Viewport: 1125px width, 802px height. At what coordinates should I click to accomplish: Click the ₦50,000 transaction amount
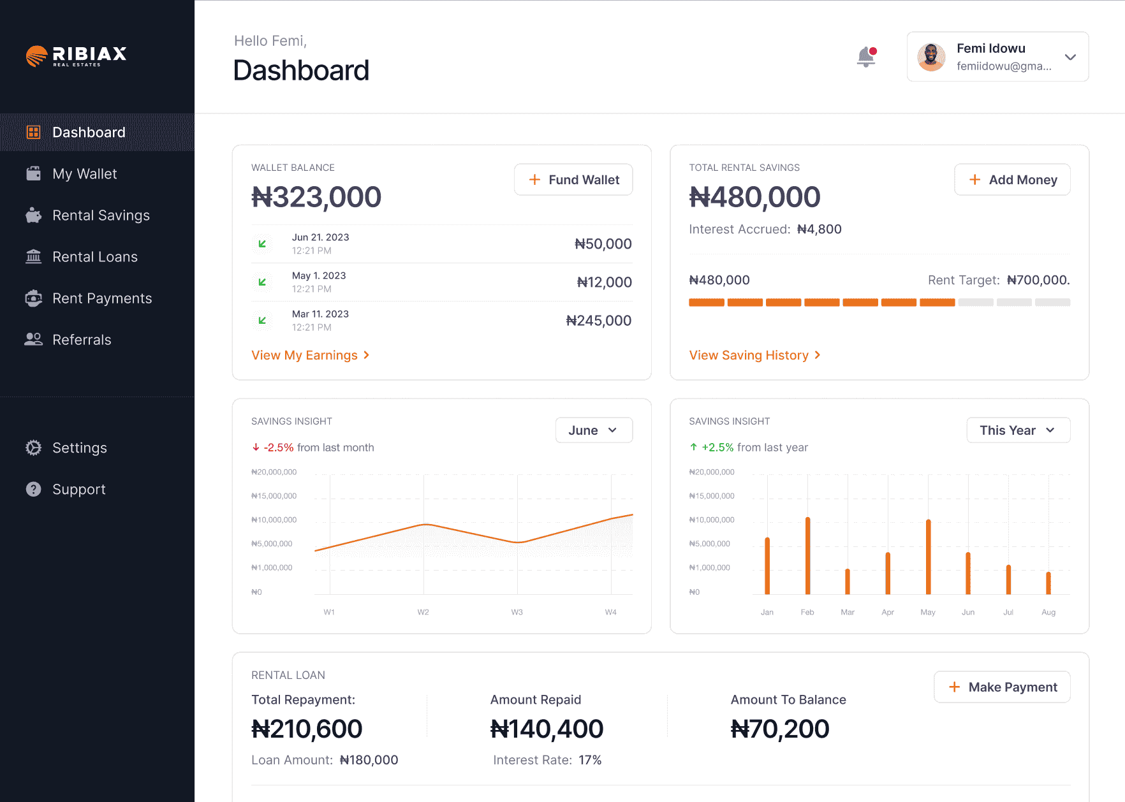603,244
